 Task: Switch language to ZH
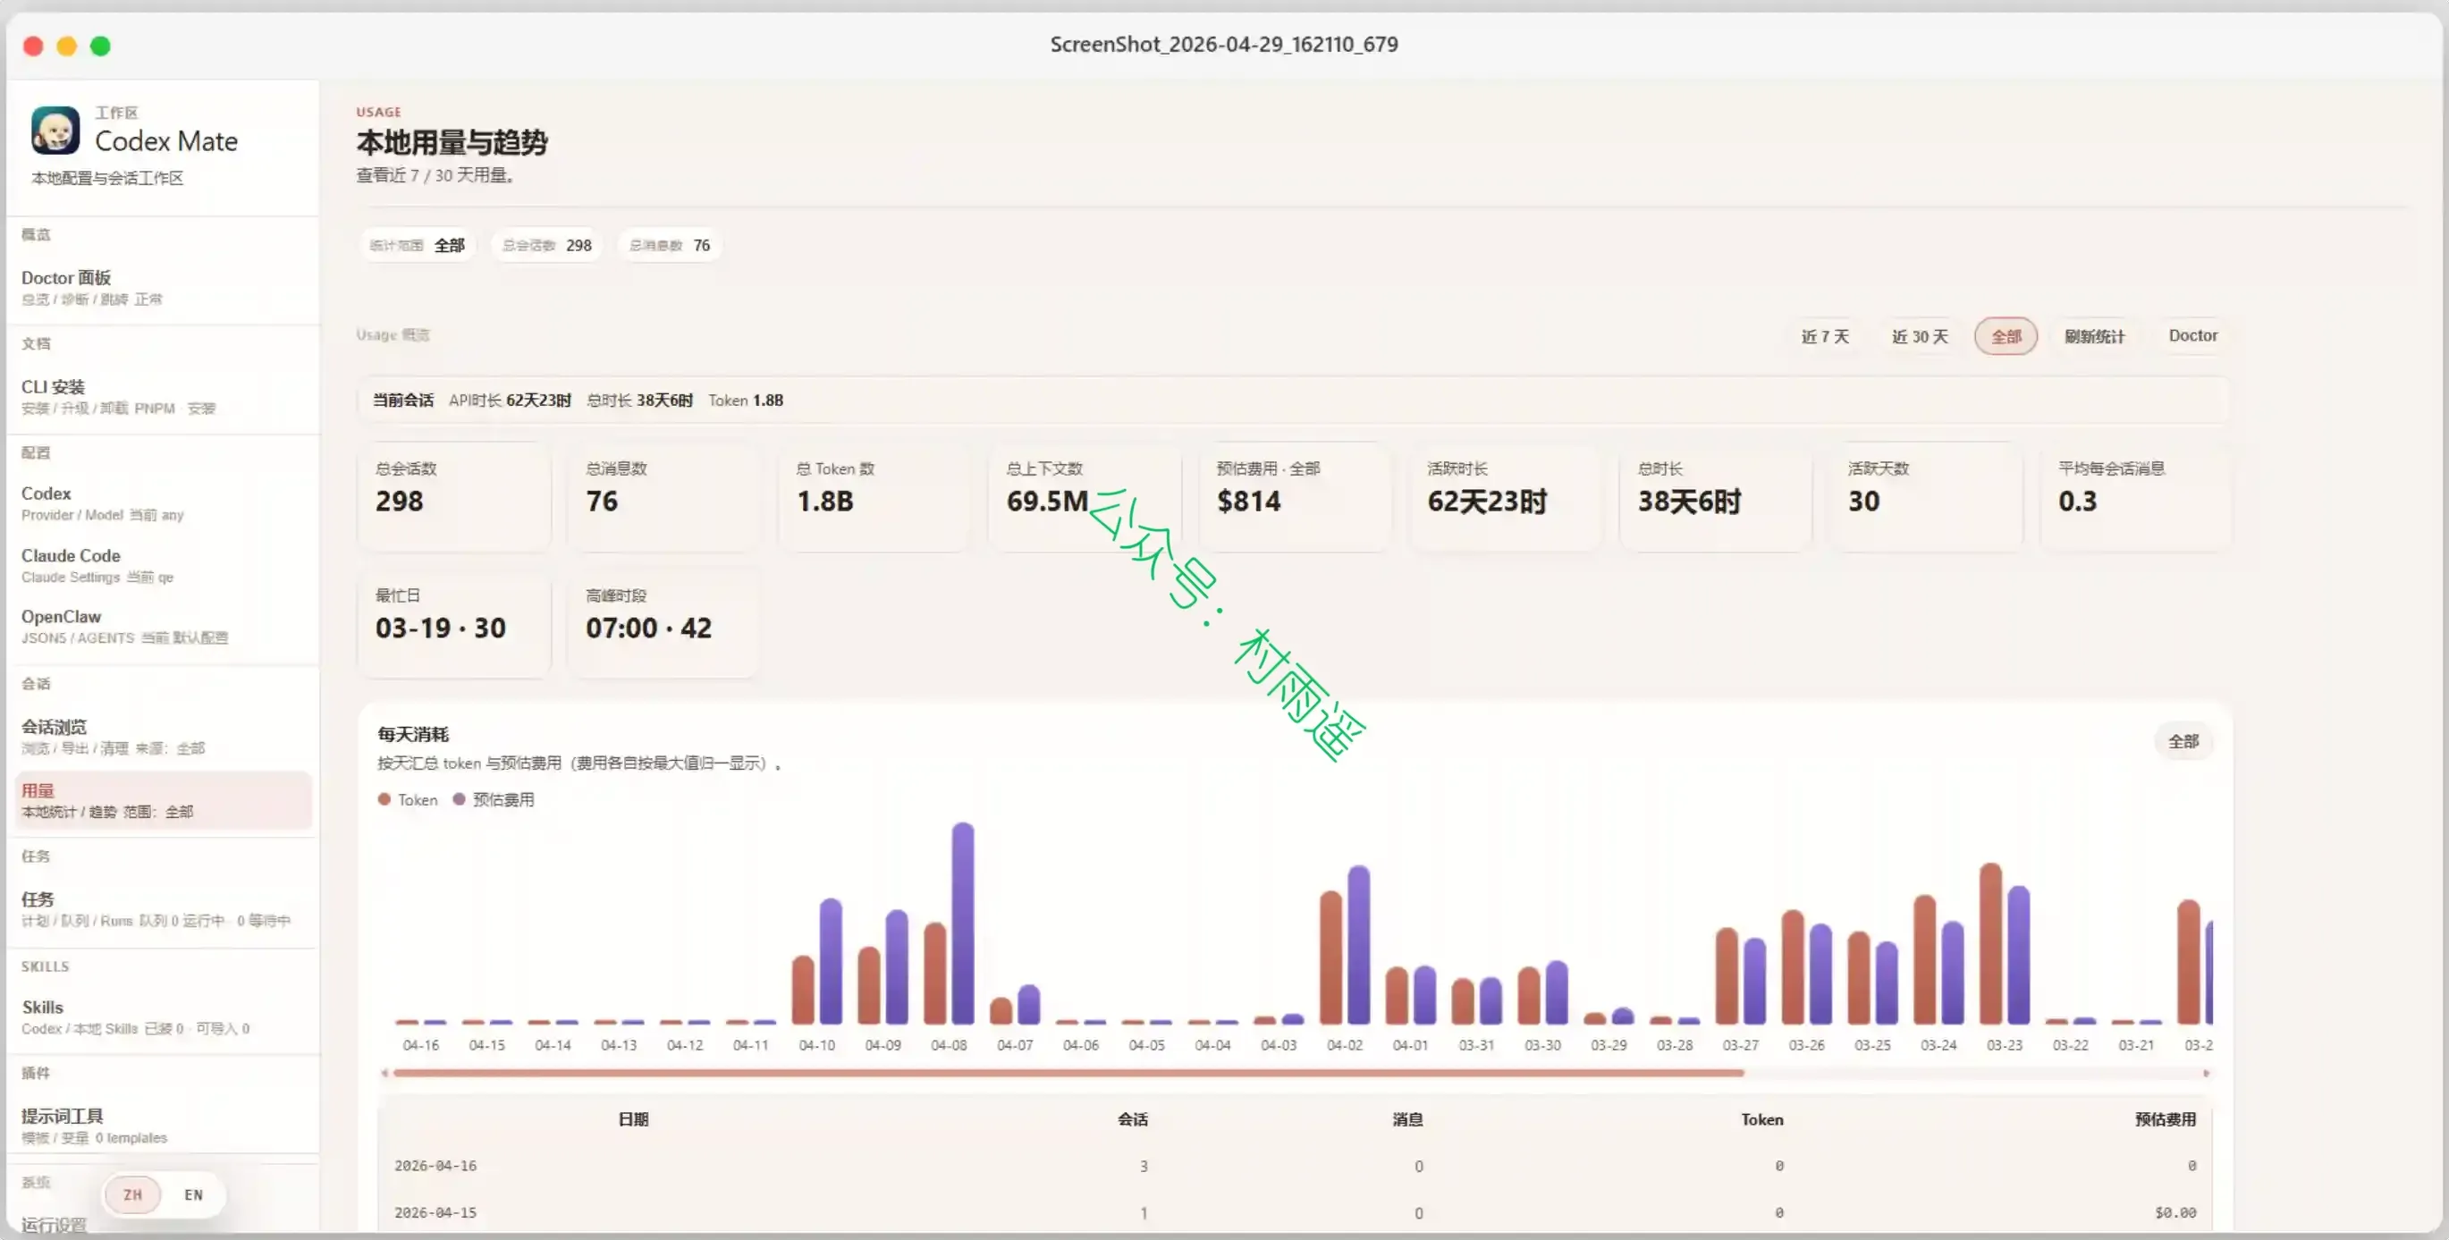133,1194
